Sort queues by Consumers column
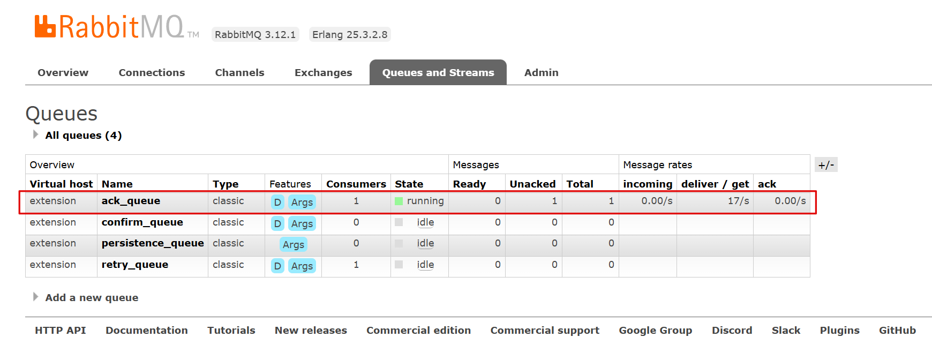Image resolution: width=932 pixels, height=352 pixels. [356, 184]
